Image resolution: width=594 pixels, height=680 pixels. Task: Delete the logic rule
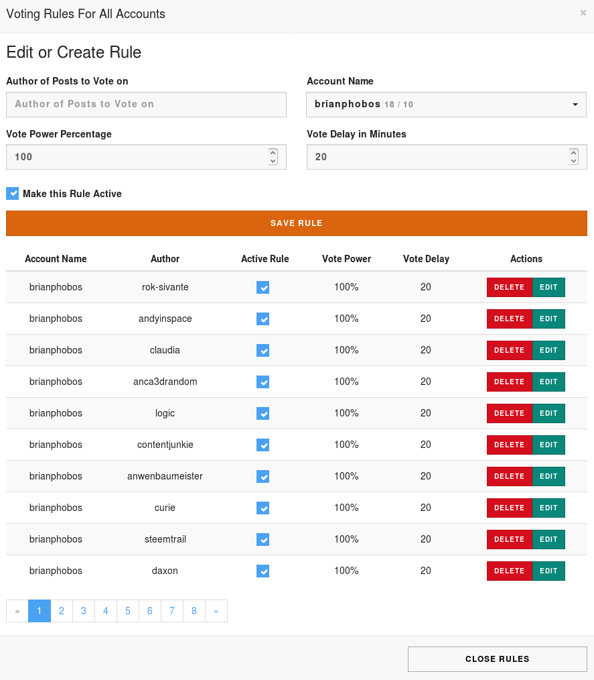[x=509, y=413]
